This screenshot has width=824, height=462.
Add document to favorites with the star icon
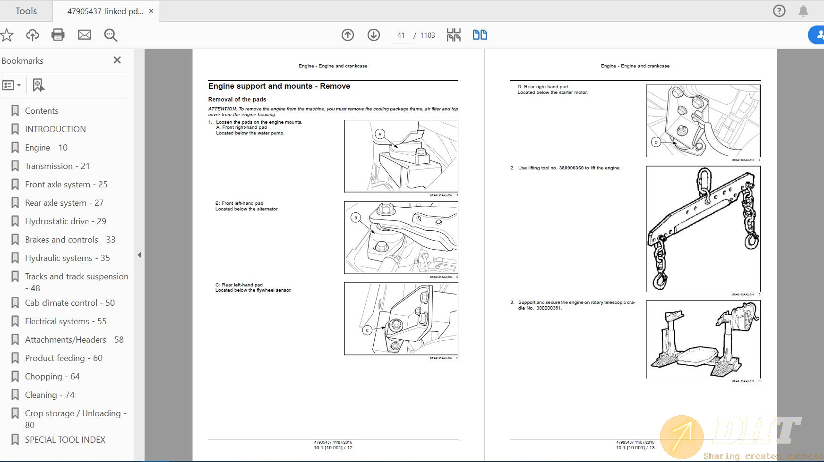point(7,34)
